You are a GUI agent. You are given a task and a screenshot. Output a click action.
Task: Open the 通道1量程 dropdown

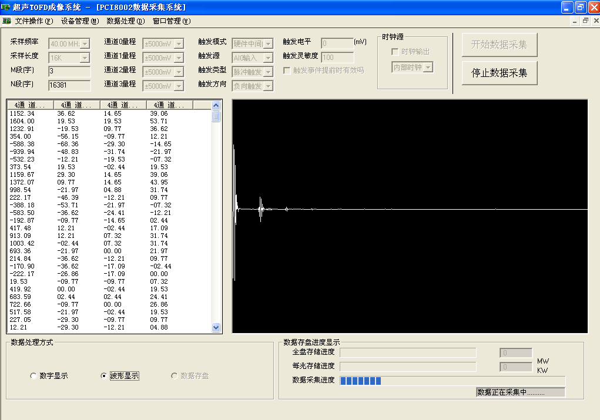pyautogui.click(x=179, y=58)
